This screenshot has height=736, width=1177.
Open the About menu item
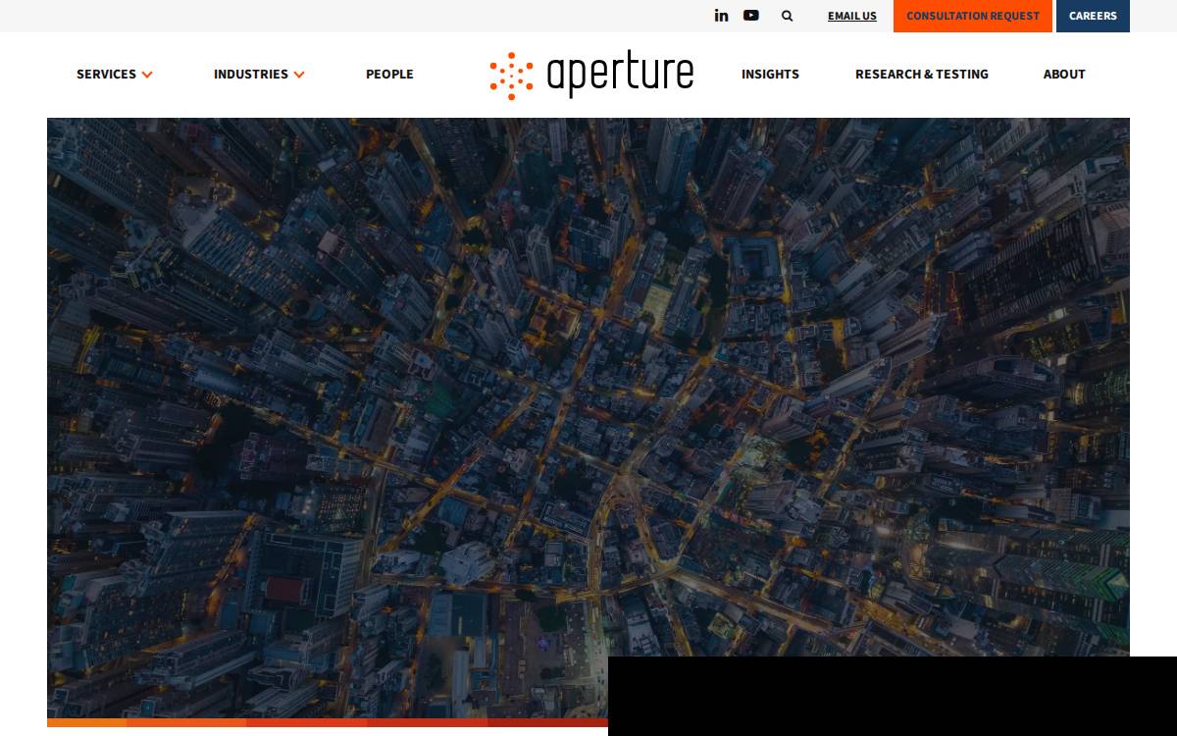coord(1064,75)
